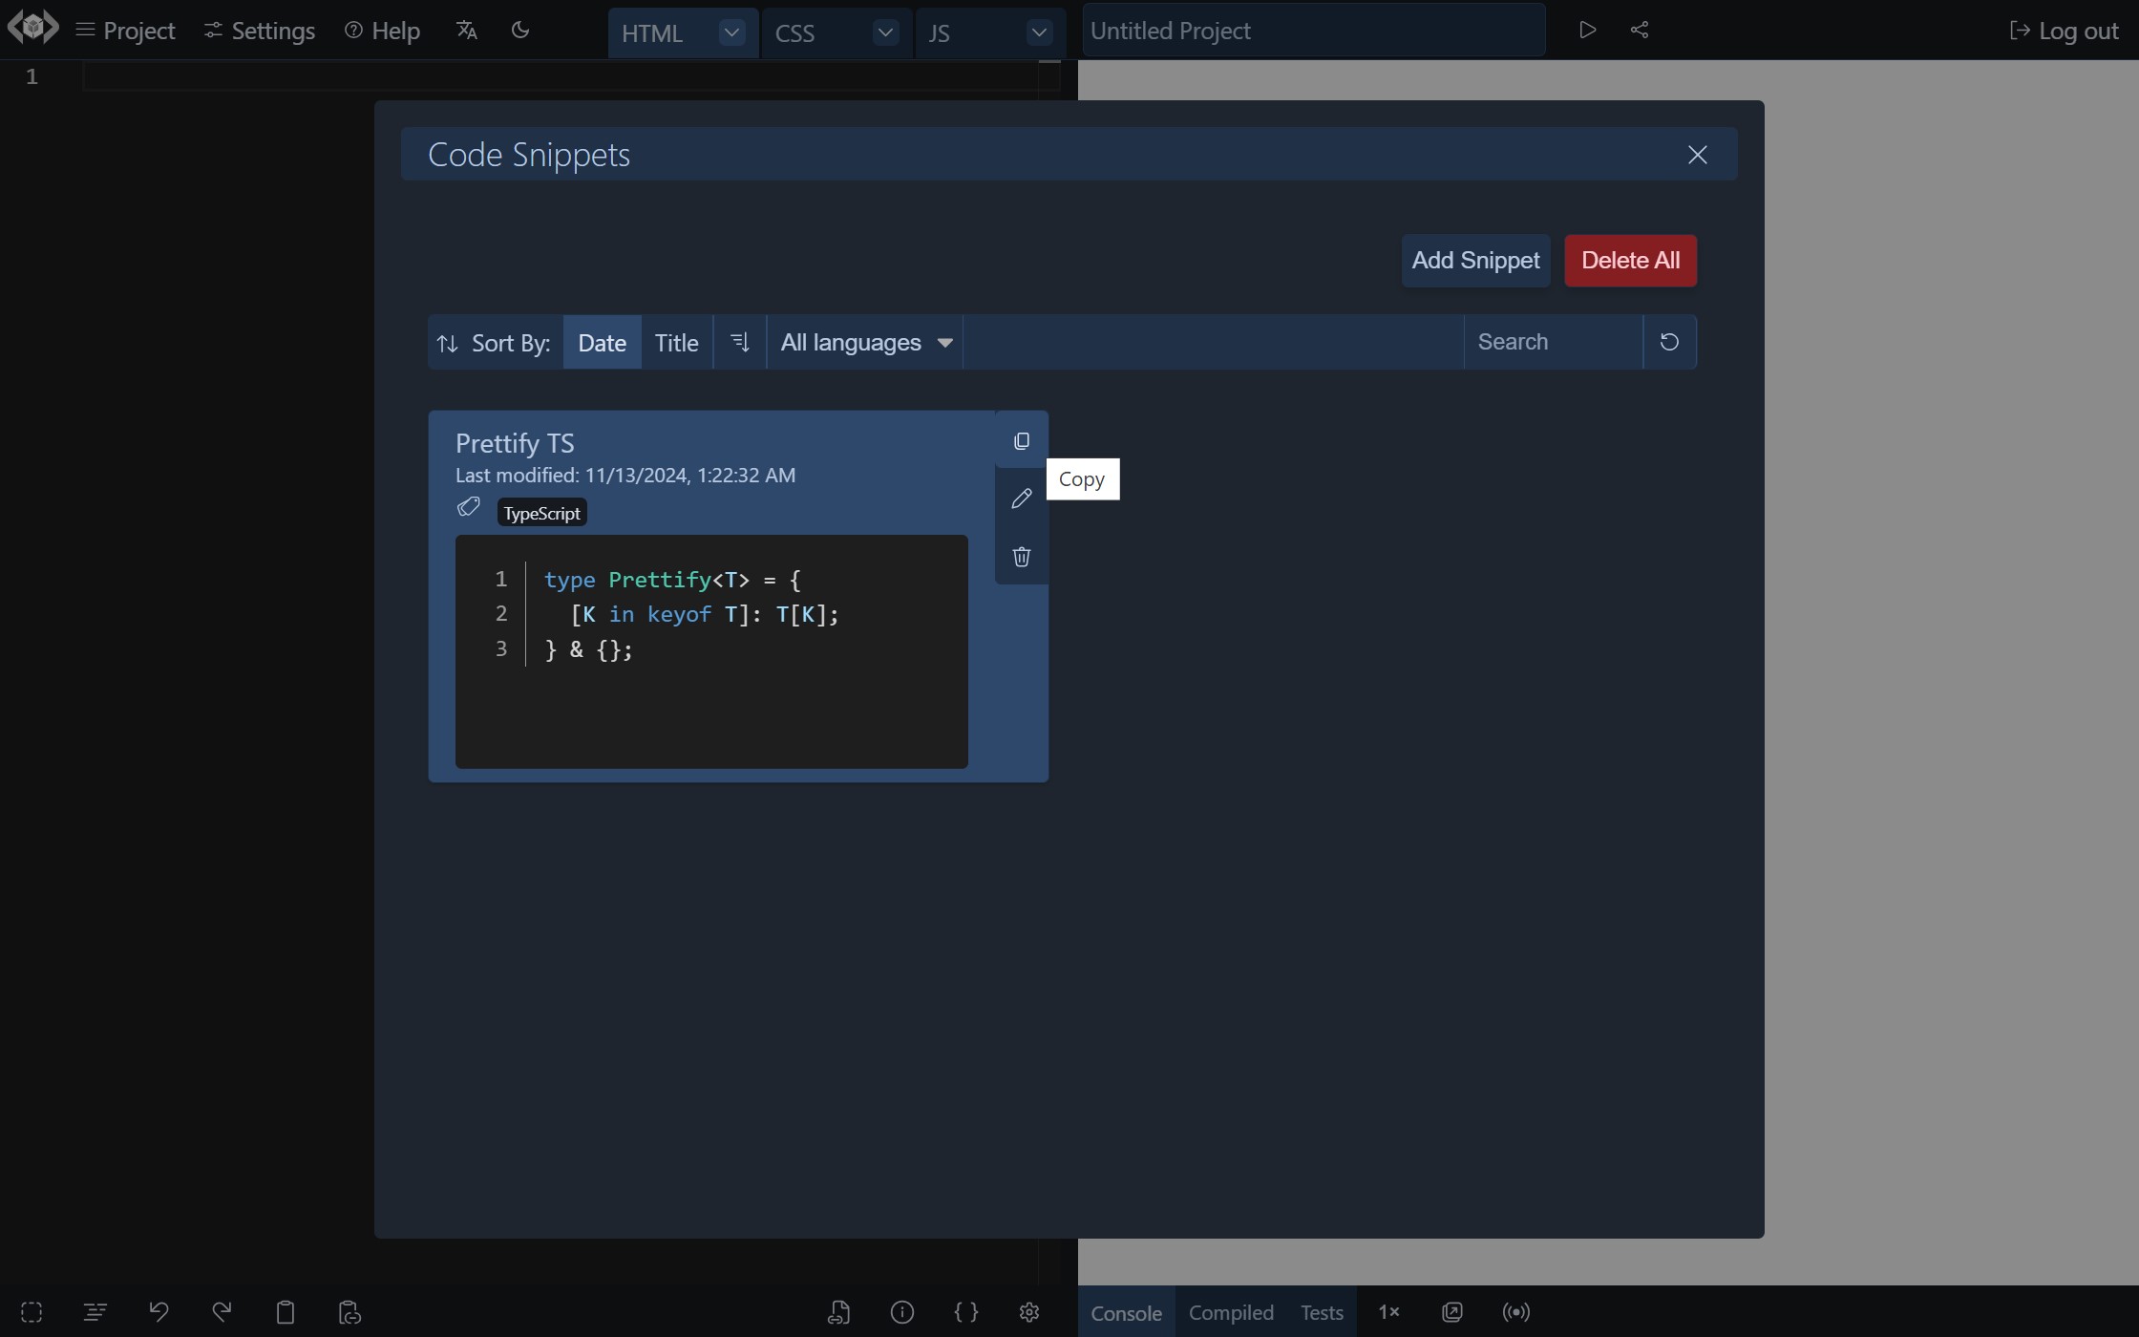This screenshot has height=1337, width=2139.
Task: Redo the last edit
Action: [222, 1312]
